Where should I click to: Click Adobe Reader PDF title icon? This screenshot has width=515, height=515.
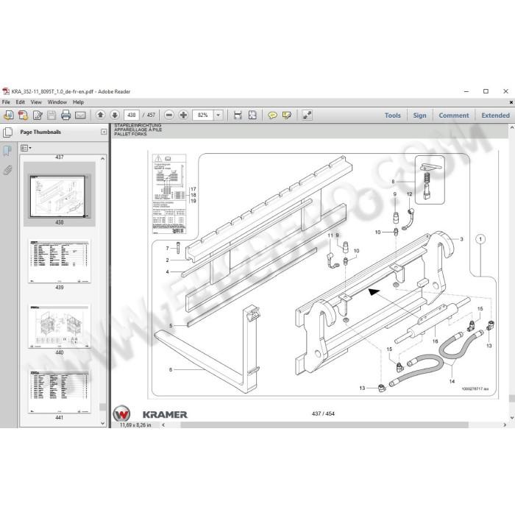[6, 91]
